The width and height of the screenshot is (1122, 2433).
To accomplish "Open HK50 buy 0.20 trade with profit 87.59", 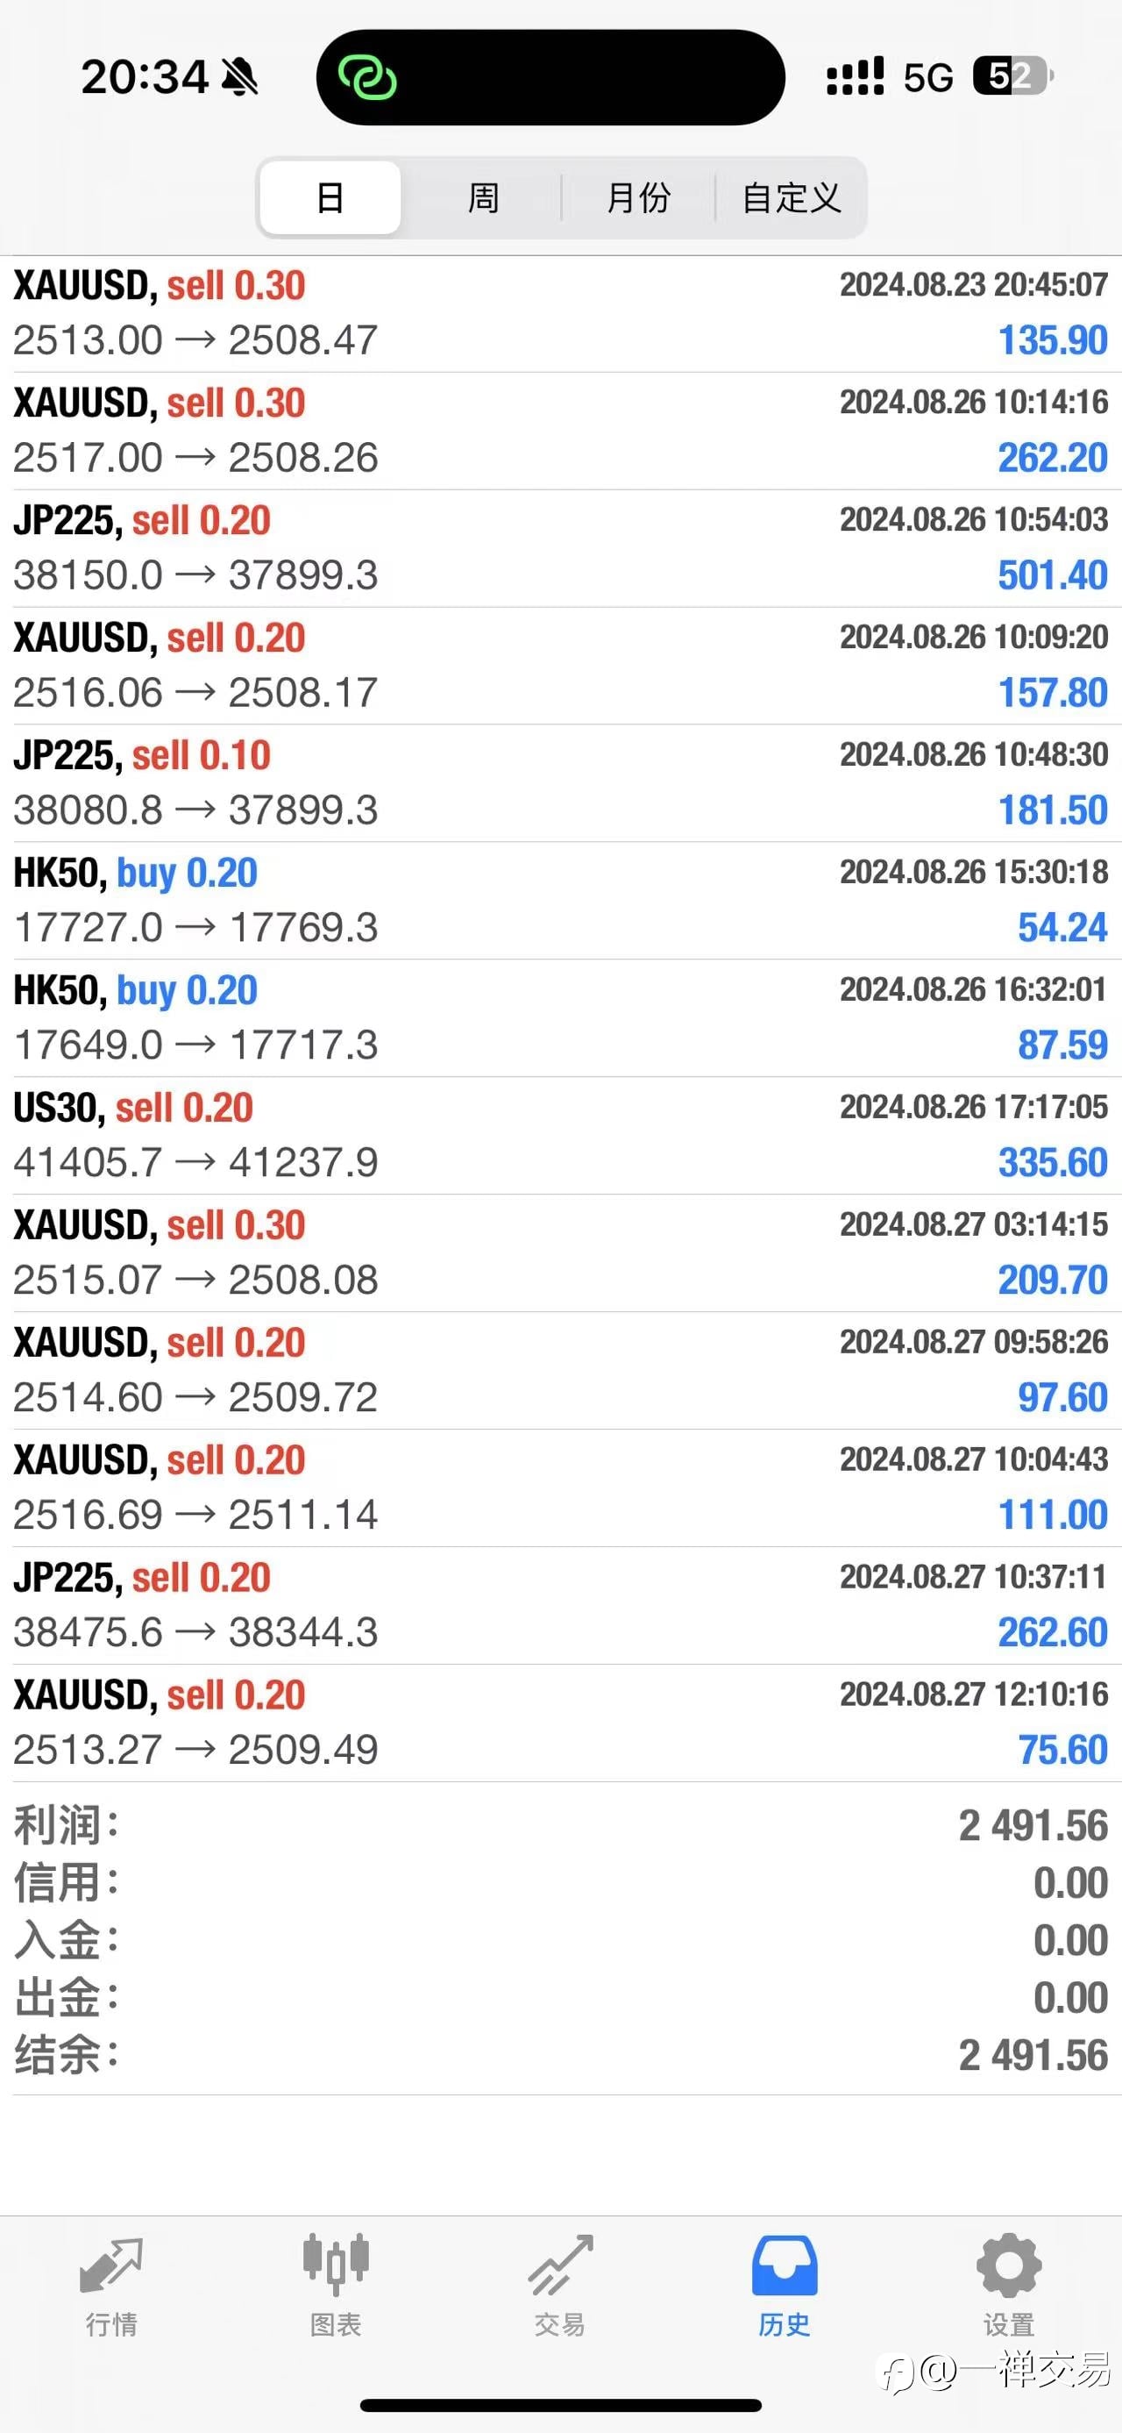I will tap(560, 1018).
